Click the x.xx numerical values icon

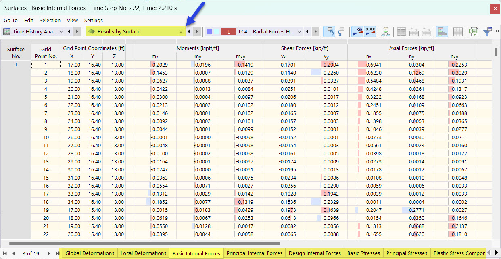pos(370,31)
